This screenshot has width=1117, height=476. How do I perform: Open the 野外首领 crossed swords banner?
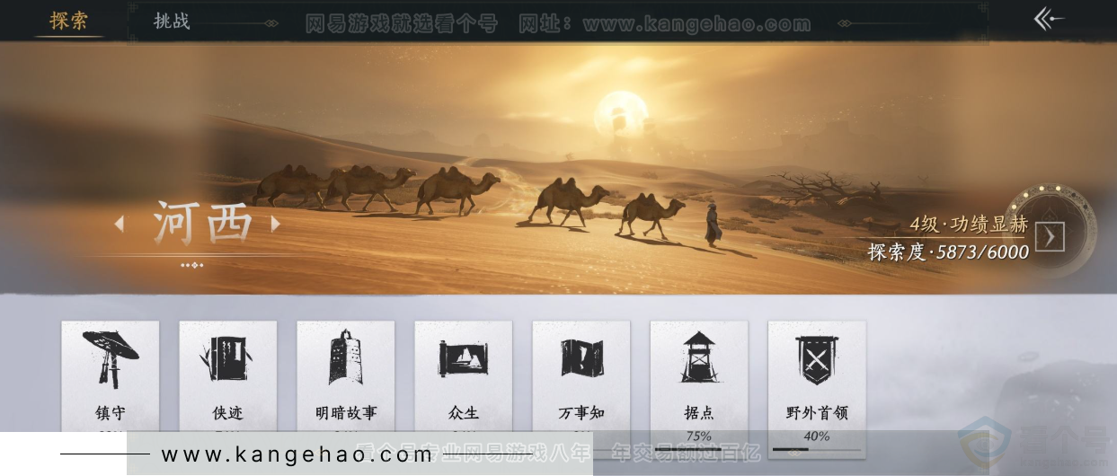coord(817,358)
